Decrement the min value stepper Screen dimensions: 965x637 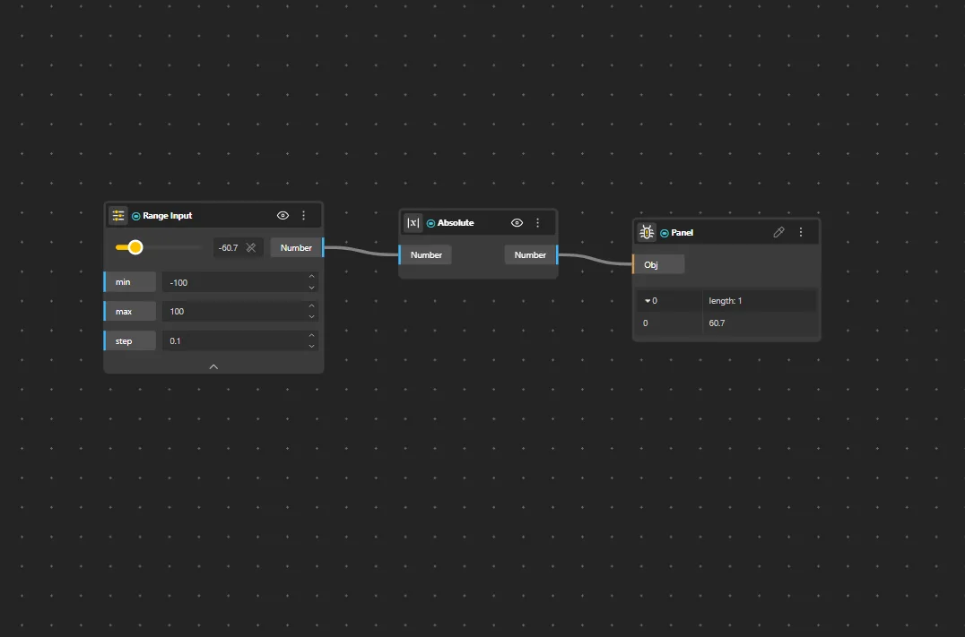pos(311,288)
